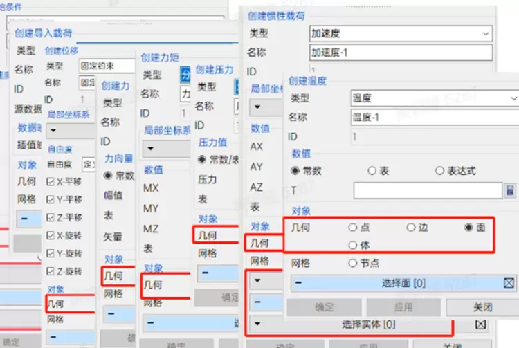This screenshot has height=348, width=519.
Task: Pick the 体 geometry radio option
Action: pos(353,245)
